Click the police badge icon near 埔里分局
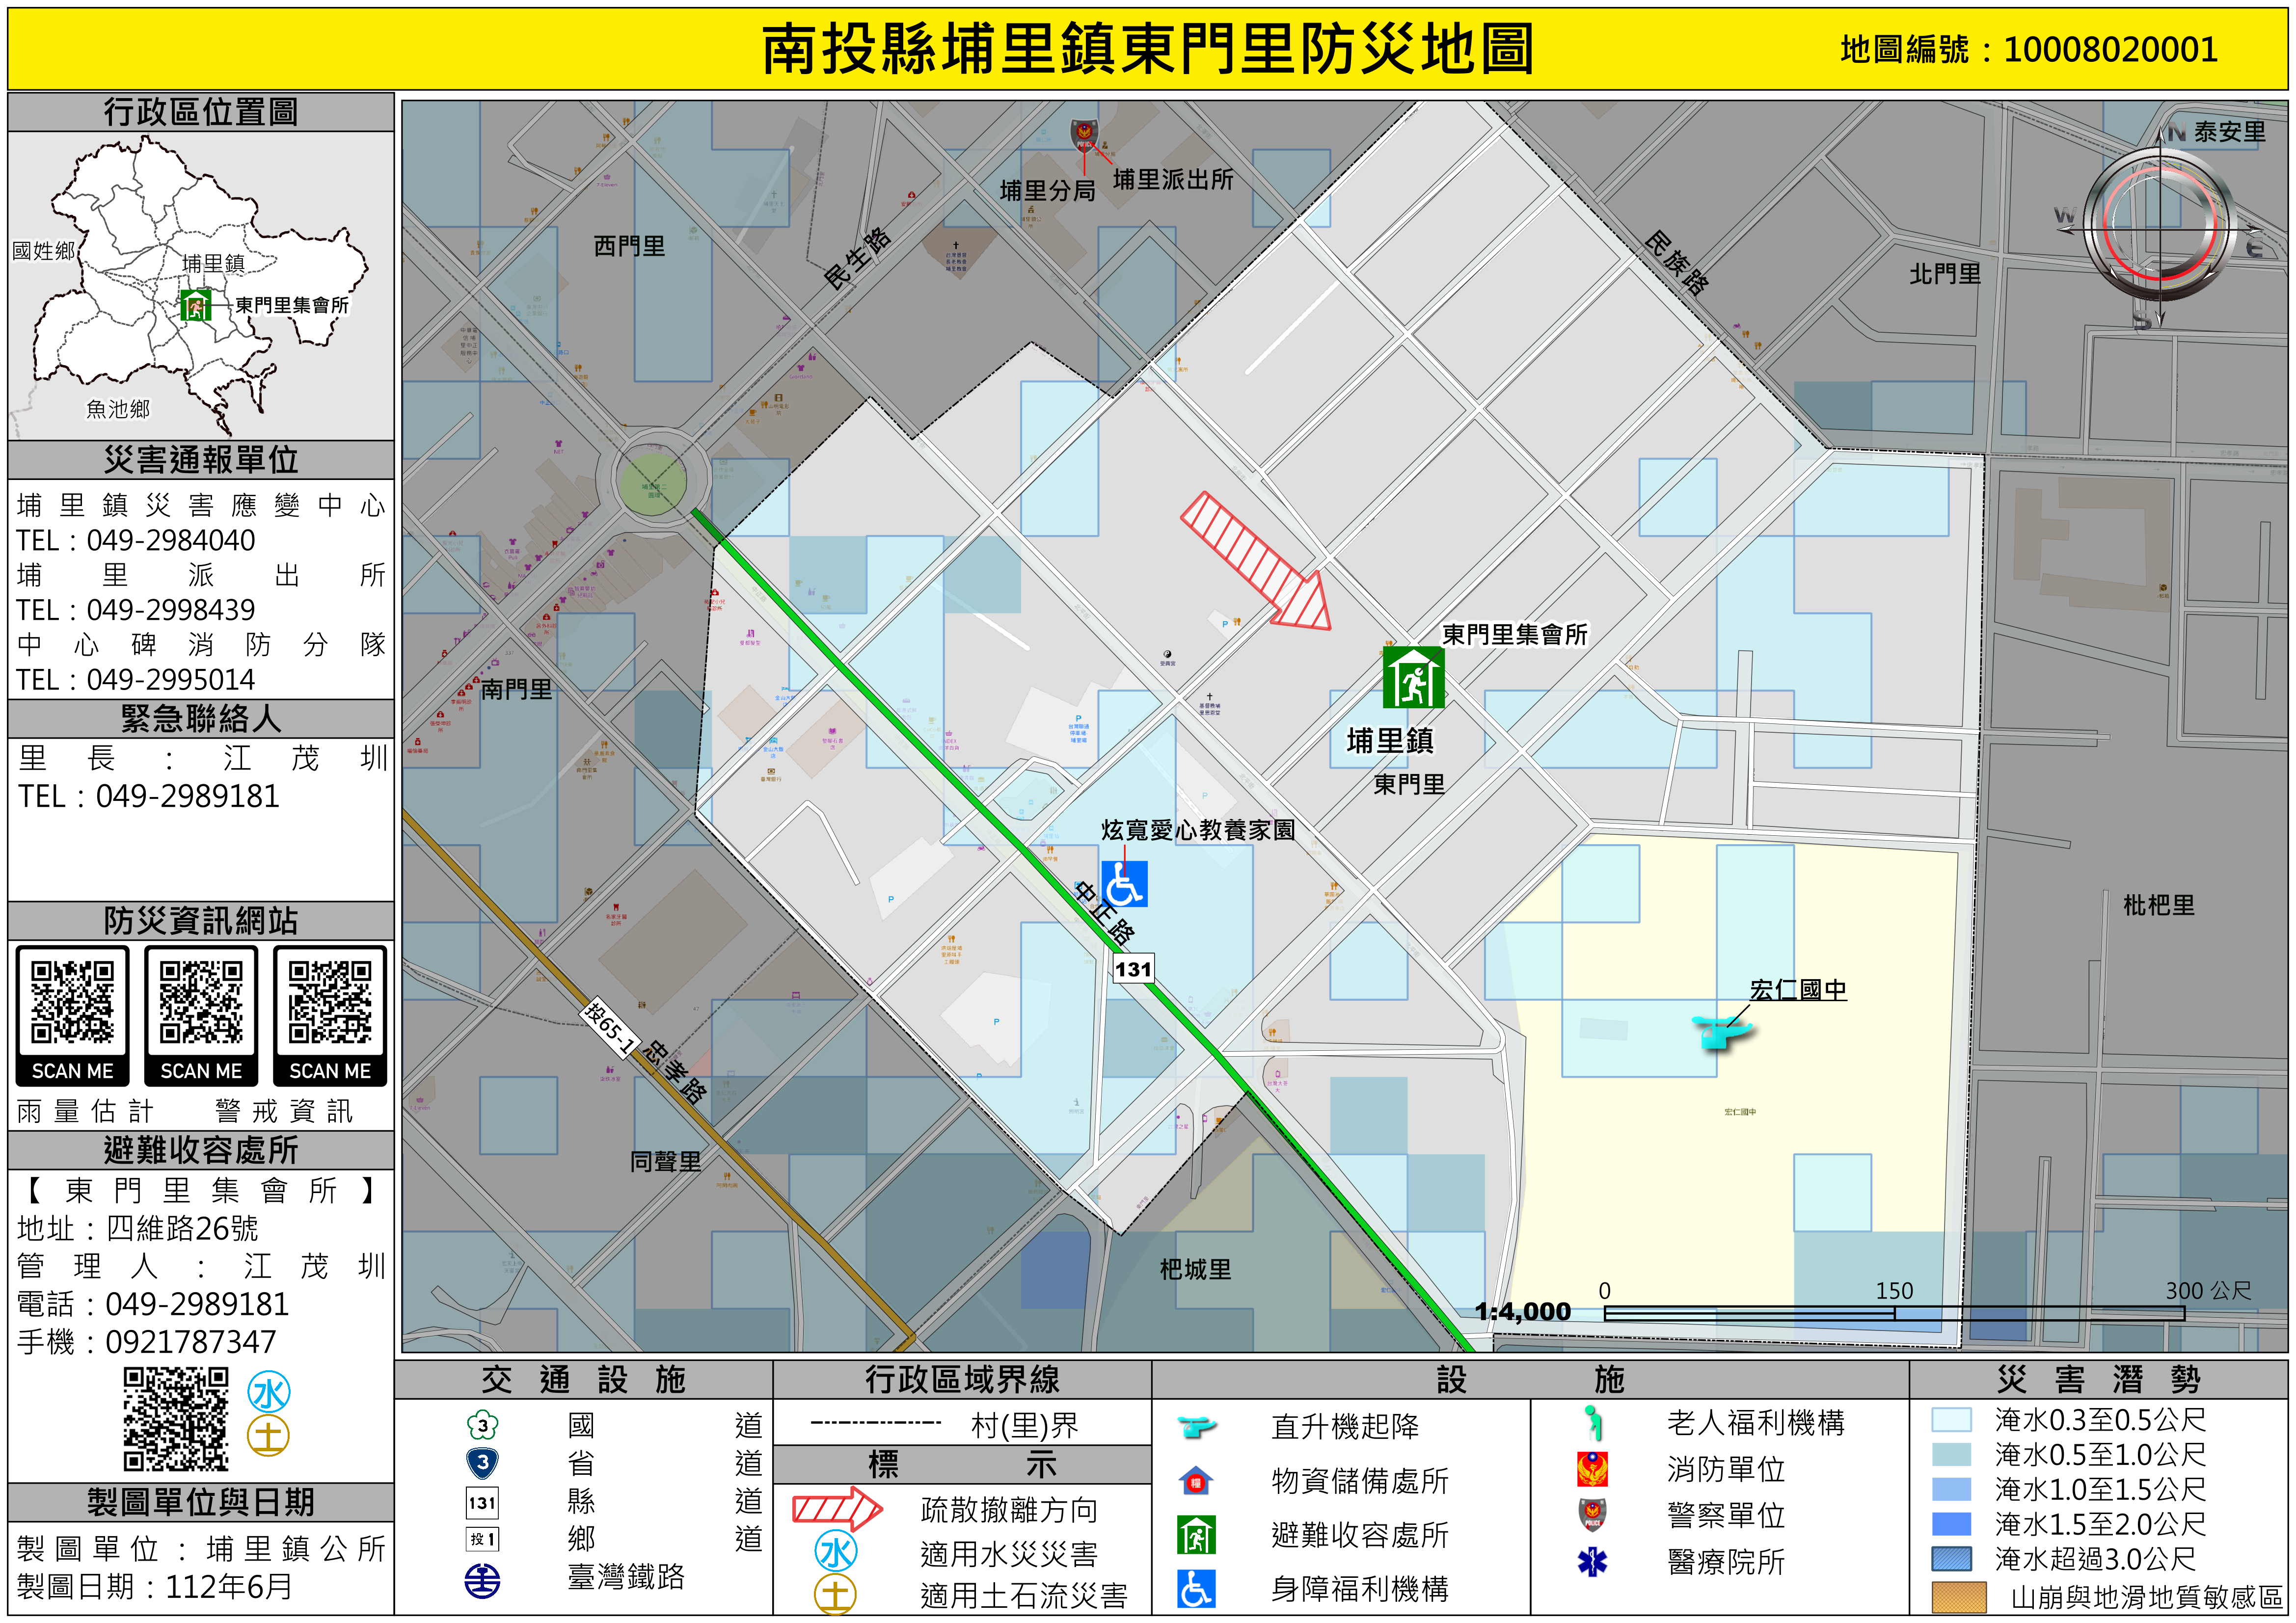2296x1623 pixels. click(1084, 135)
